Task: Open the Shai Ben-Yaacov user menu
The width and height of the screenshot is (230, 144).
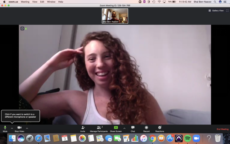Action: click(x=202, y=2)
